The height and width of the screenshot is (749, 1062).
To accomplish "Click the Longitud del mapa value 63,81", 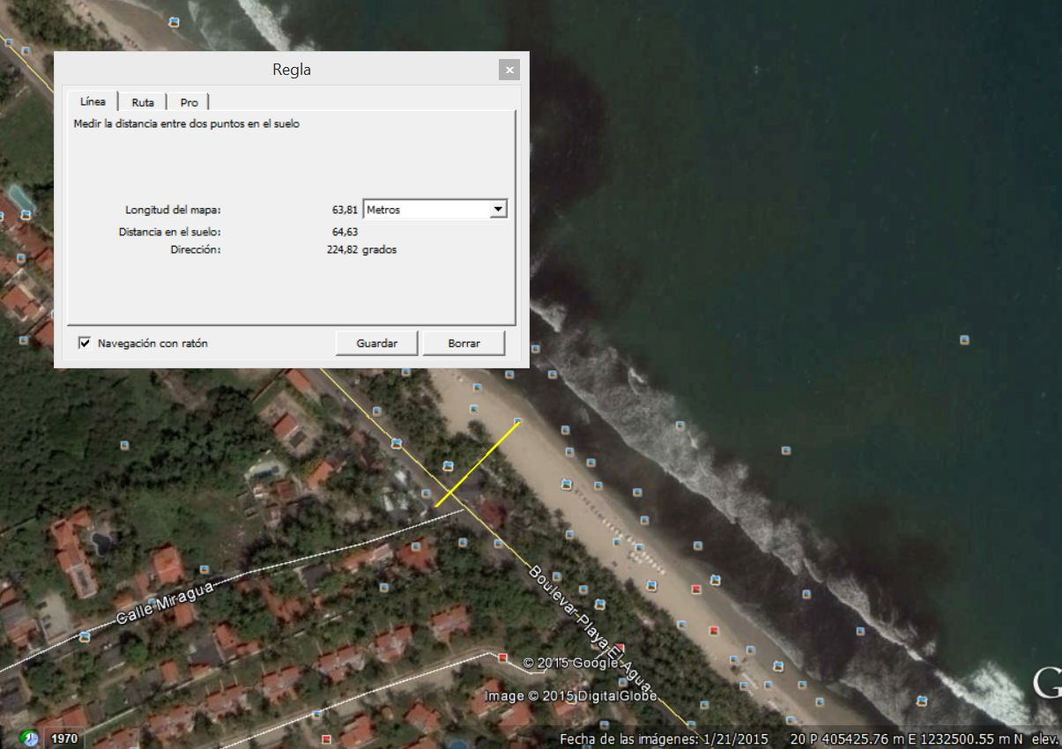I will pos(345,210).
